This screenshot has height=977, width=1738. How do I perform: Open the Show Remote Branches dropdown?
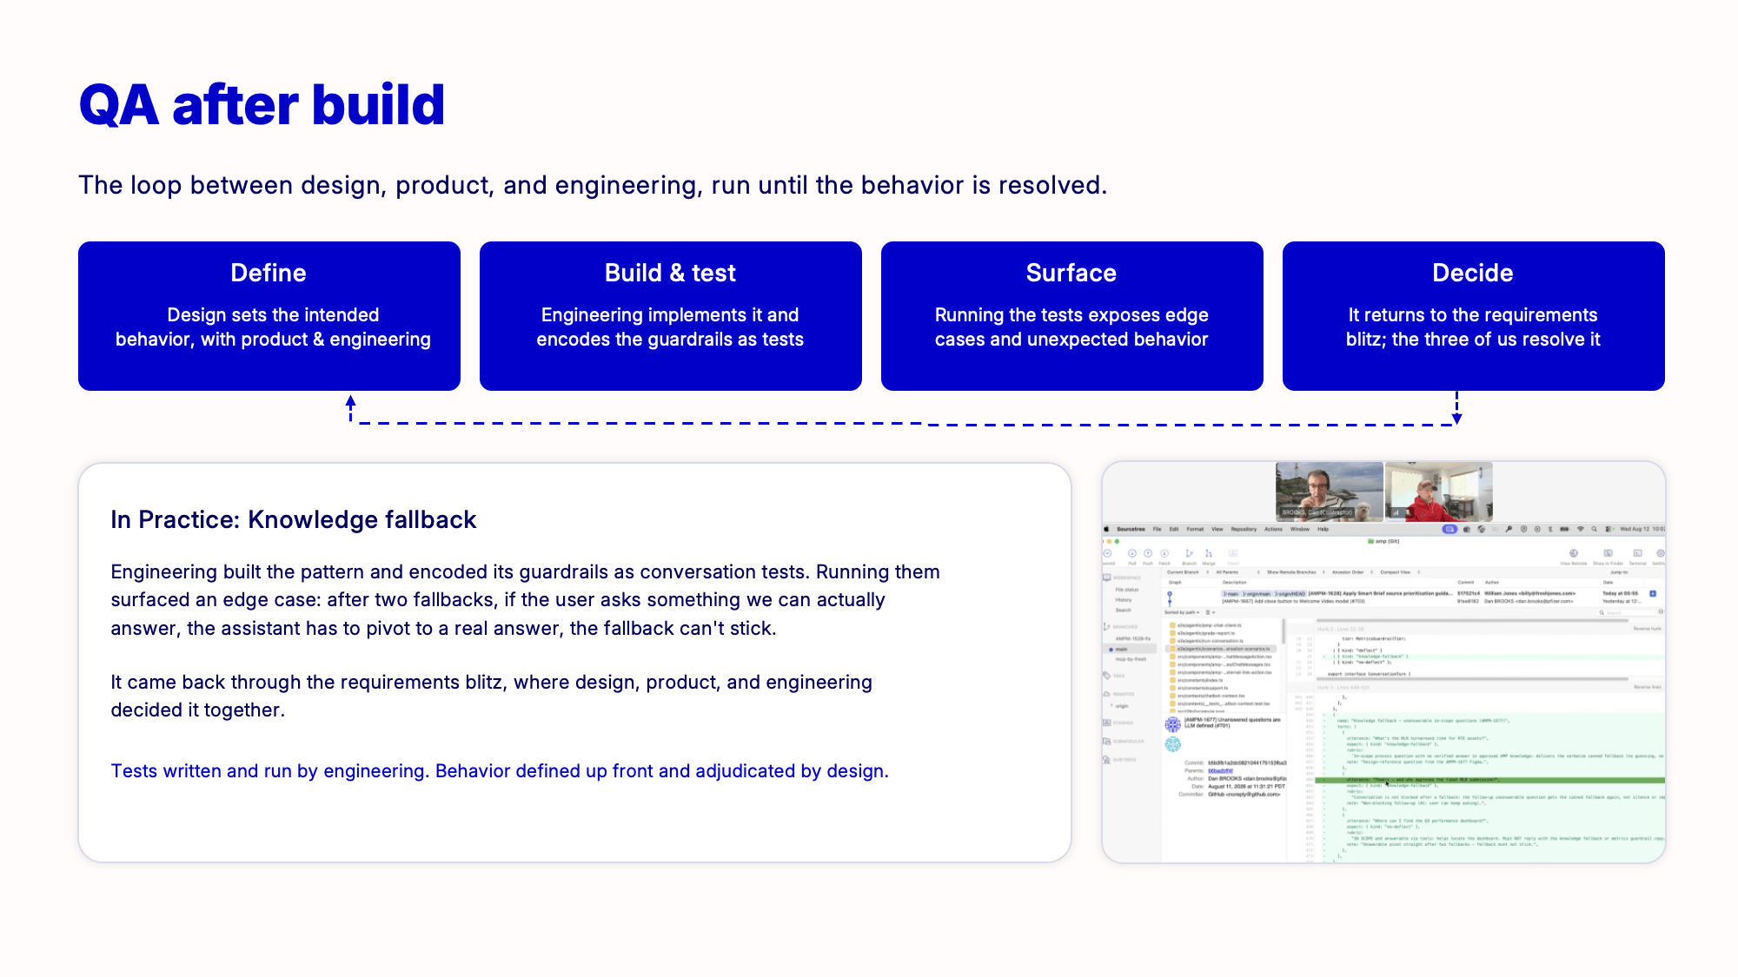tap(1296, 572)
